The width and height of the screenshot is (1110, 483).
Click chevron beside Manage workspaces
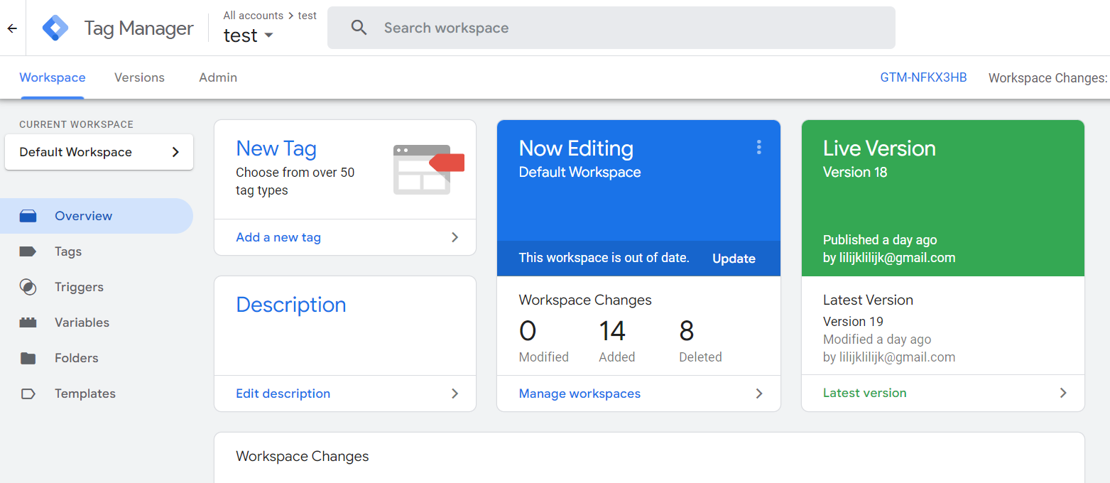[x=759, y=394]
